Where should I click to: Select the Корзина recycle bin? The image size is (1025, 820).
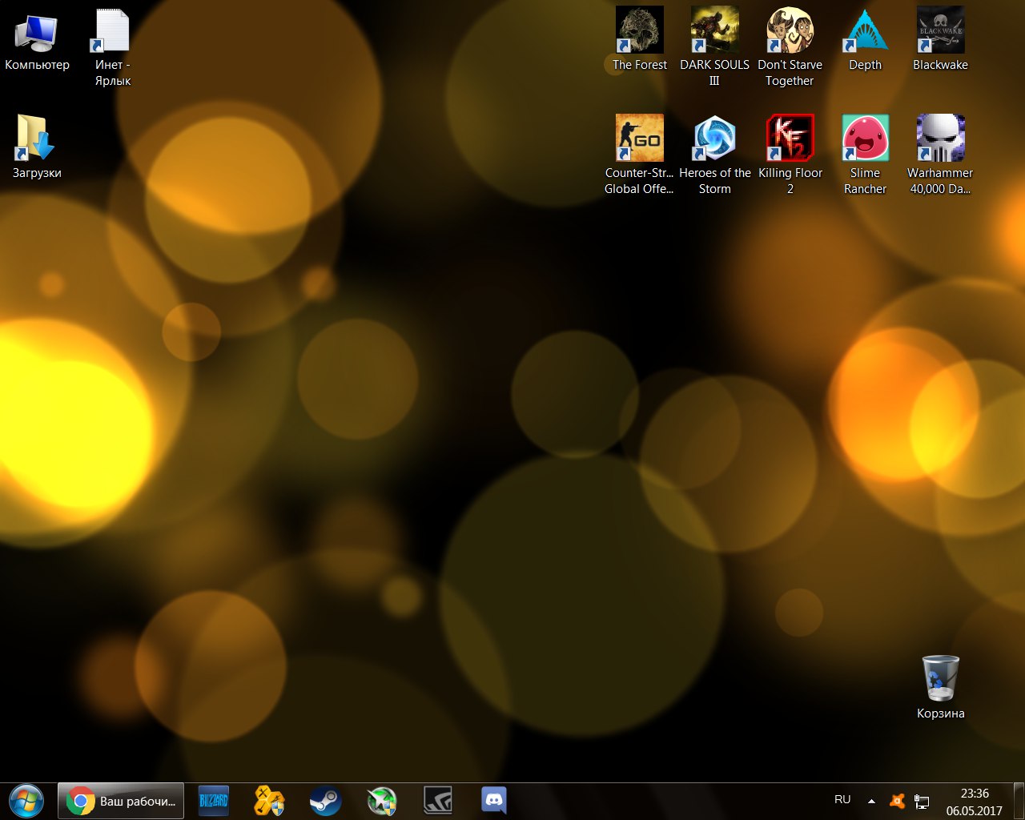[940, 679]
